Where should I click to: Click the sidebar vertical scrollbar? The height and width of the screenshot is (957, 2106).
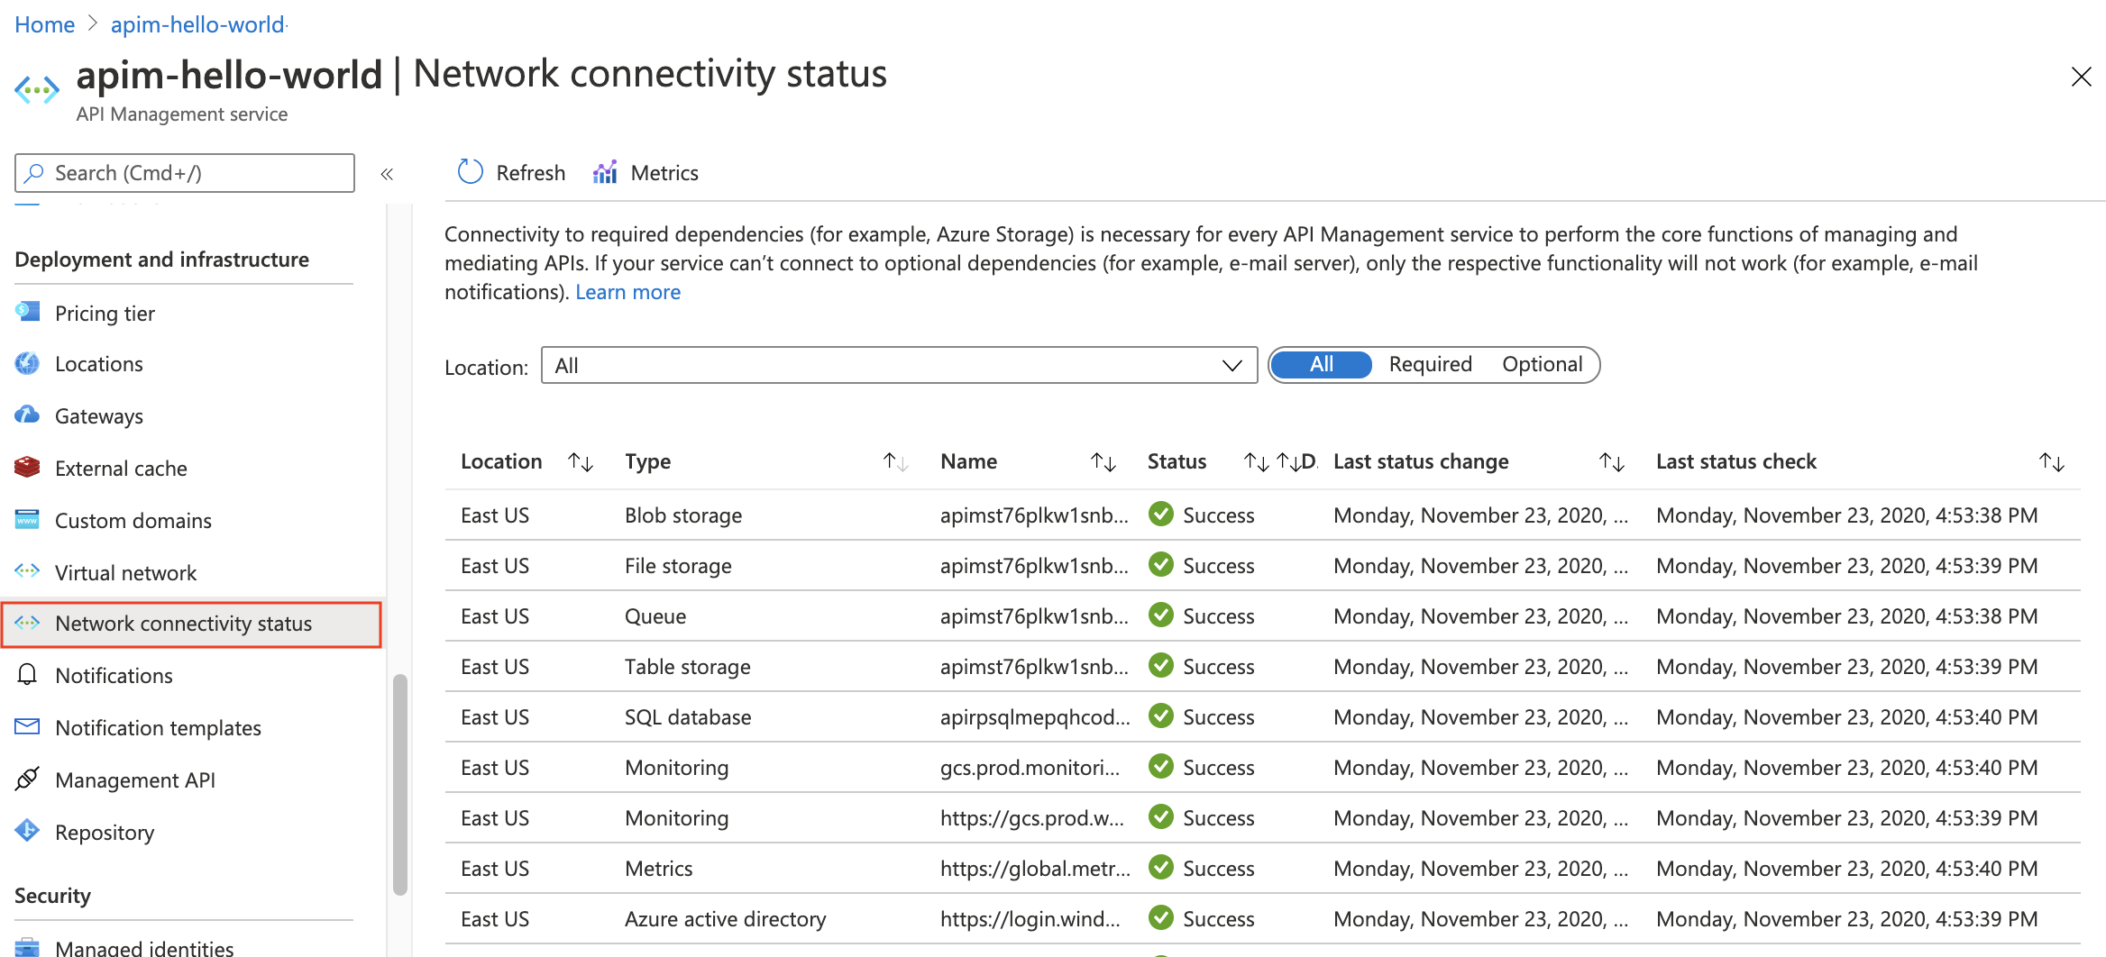(400, 782)
